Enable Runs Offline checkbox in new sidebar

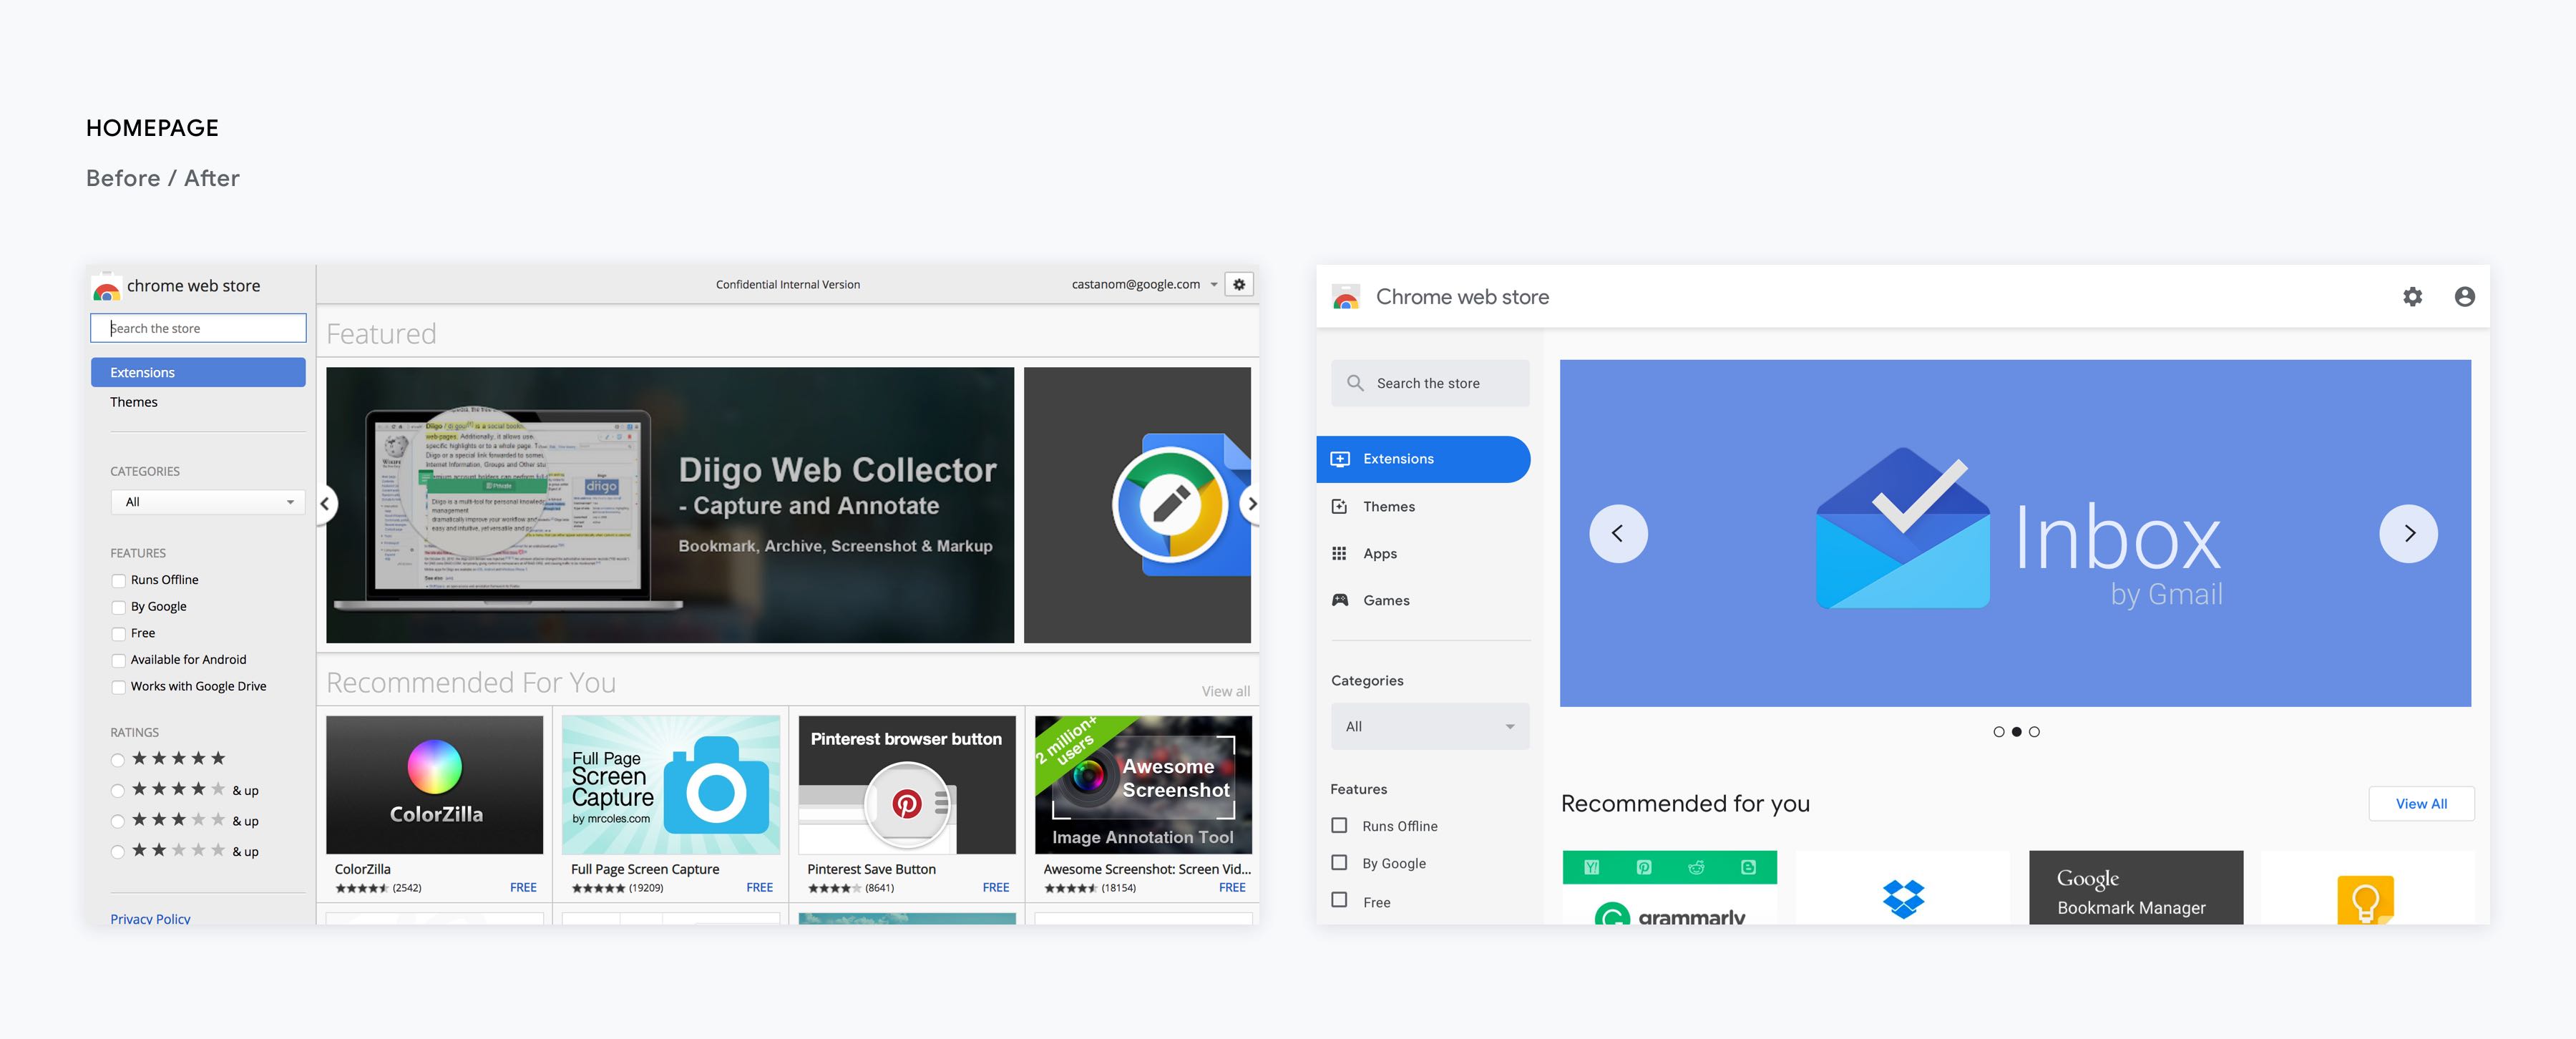point(1339,825)
